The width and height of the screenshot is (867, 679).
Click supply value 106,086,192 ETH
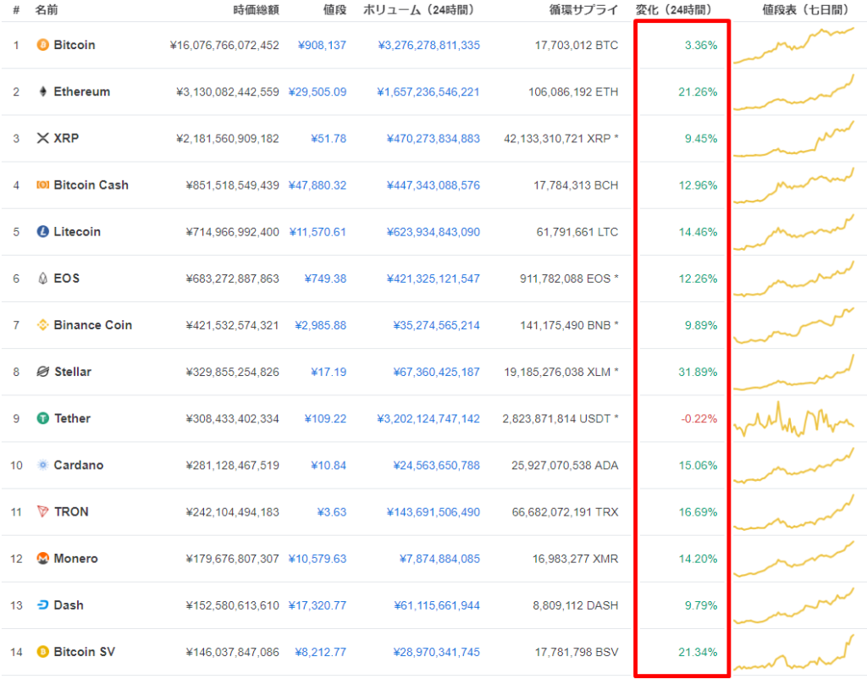573,91
